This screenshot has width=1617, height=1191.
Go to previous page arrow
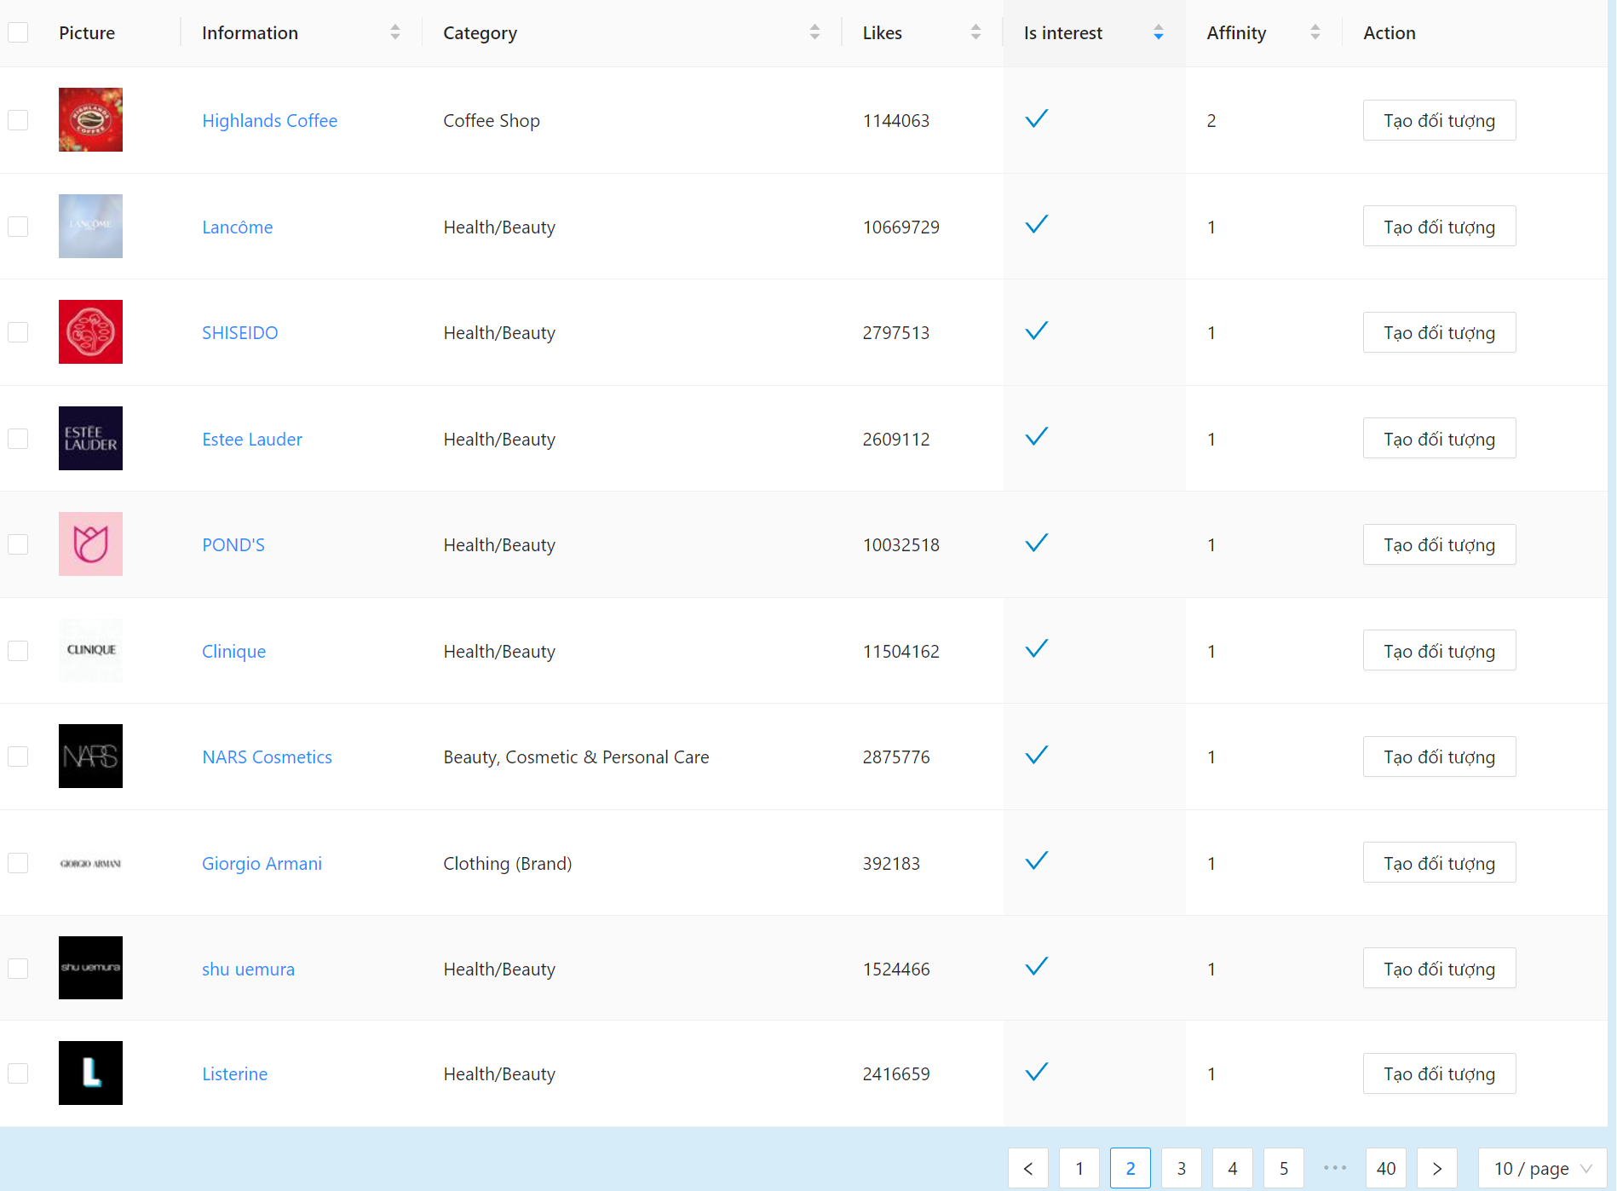(x=1028, y=1168)
